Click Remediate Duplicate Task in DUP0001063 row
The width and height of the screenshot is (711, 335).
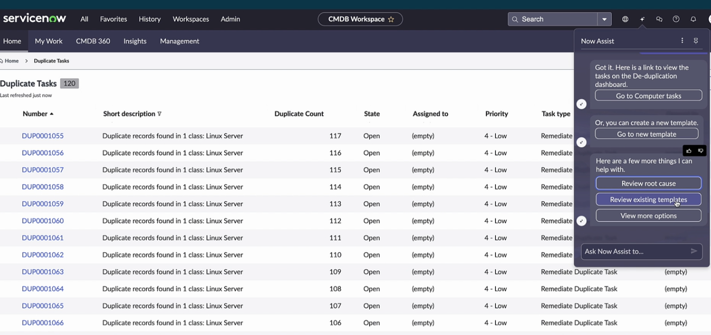click(579, 272)
